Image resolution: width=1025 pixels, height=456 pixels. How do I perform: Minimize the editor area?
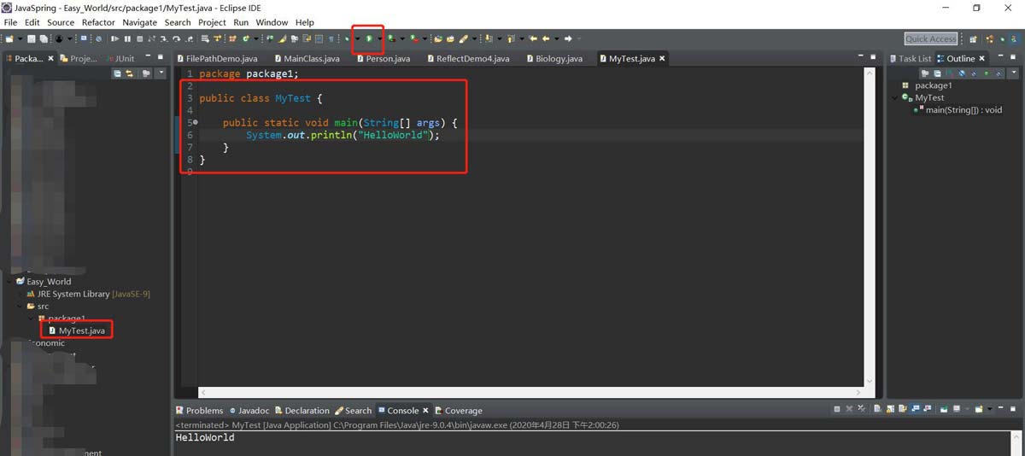point(861,56)
